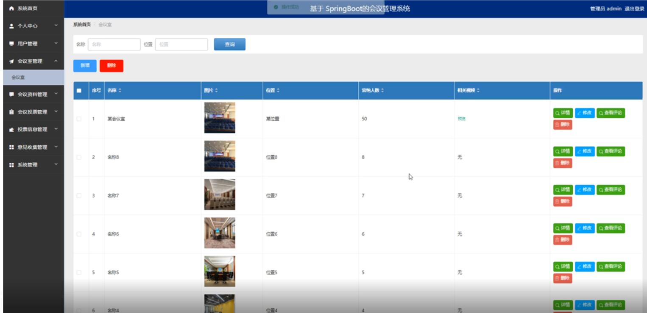The width and height of the screenshot is (647, 313).
Task: Click 修改 for row 名称5
Action: pos(585,266)
